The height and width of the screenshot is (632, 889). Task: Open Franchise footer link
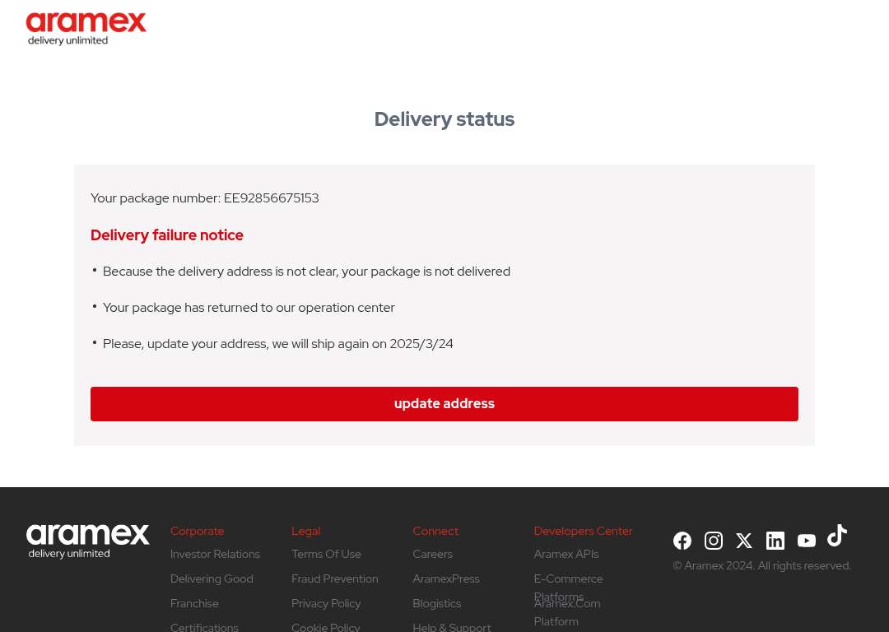194,604
